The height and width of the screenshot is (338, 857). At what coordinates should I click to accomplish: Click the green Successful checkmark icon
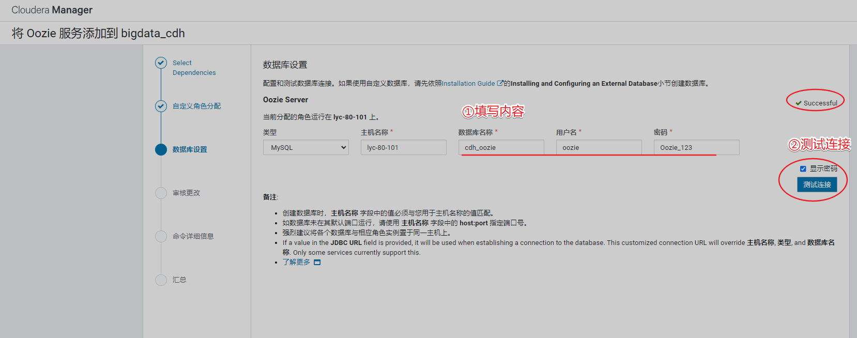click(799, 103)
